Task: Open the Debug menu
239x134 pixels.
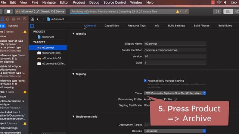Action: 94,3
